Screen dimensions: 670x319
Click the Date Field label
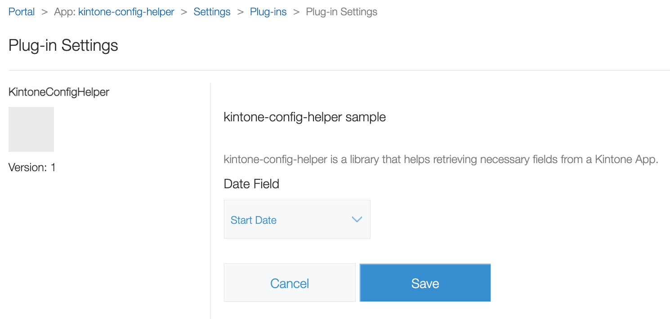(251, 184)
